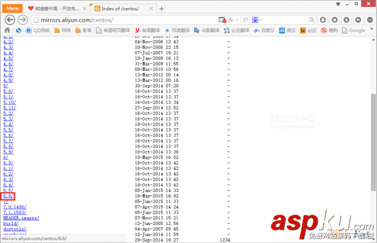
Task: Open the 影音 bookmark folder
Action: (84, 30)
